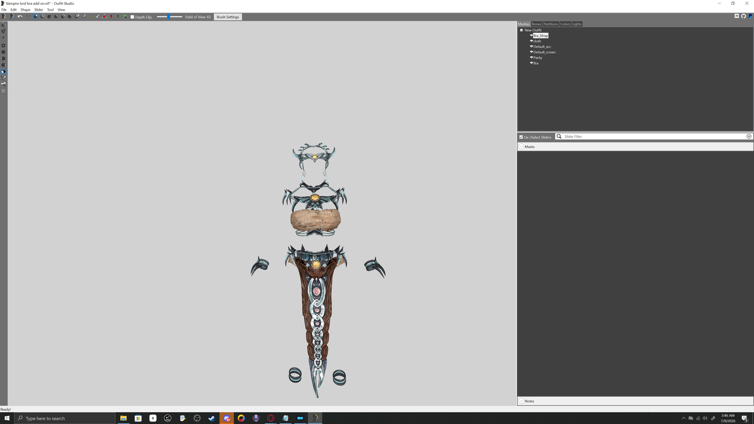Screen dimensions: 754x424
Task: Hide the Default_acc mesh via its eye icon
Action: click(x=531, y=47)
